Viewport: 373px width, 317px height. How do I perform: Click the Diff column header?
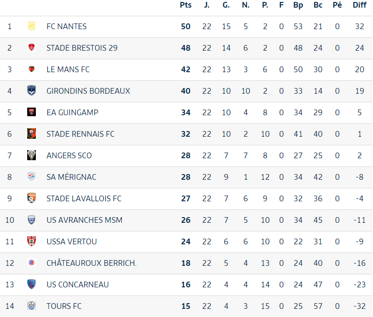pos(360,5)
